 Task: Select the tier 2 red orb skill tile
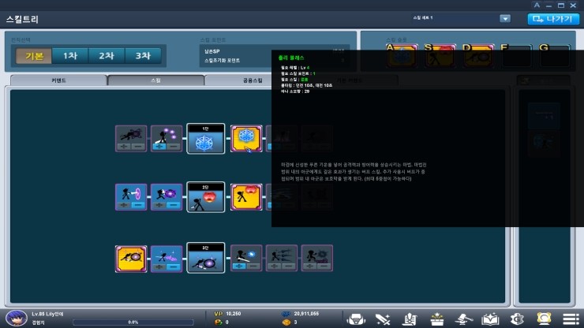(x=206, y=197)
